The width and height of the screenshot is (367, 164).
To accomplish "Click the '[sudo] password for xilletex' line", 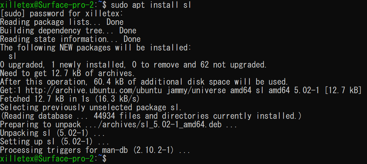I will coord(61,14).
